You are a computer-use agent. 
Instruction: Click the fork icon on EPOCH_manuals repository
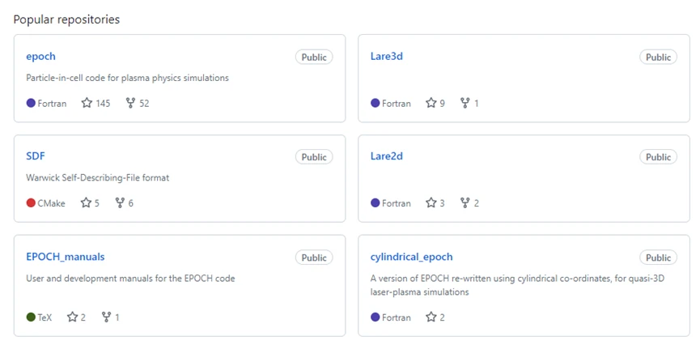[106, 317]
